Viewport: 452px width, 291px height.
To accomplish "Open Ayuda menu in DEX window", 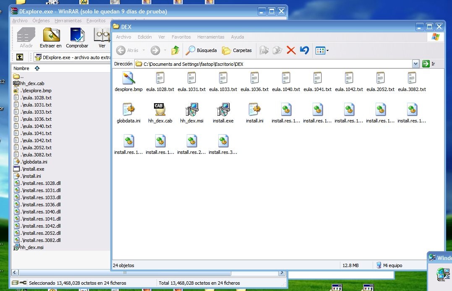I will click(238, 37).
